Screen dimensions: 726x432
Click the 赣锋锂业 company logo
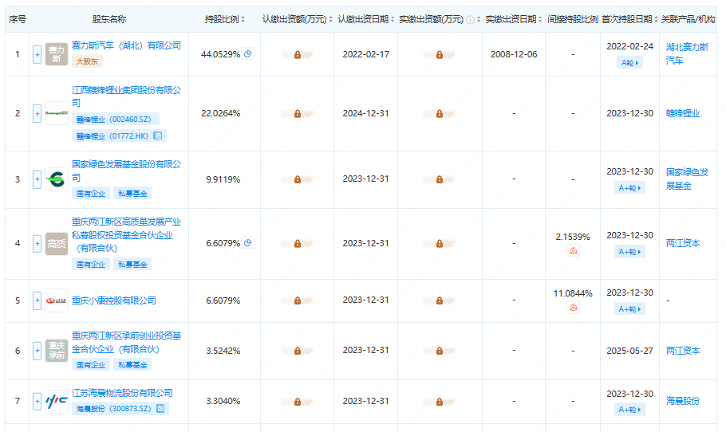(x=57, y=113)
